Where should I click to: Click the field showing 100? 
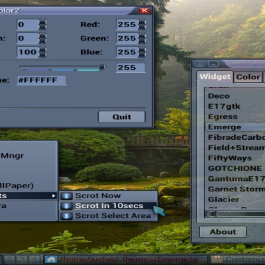click(x=28, y=52)
